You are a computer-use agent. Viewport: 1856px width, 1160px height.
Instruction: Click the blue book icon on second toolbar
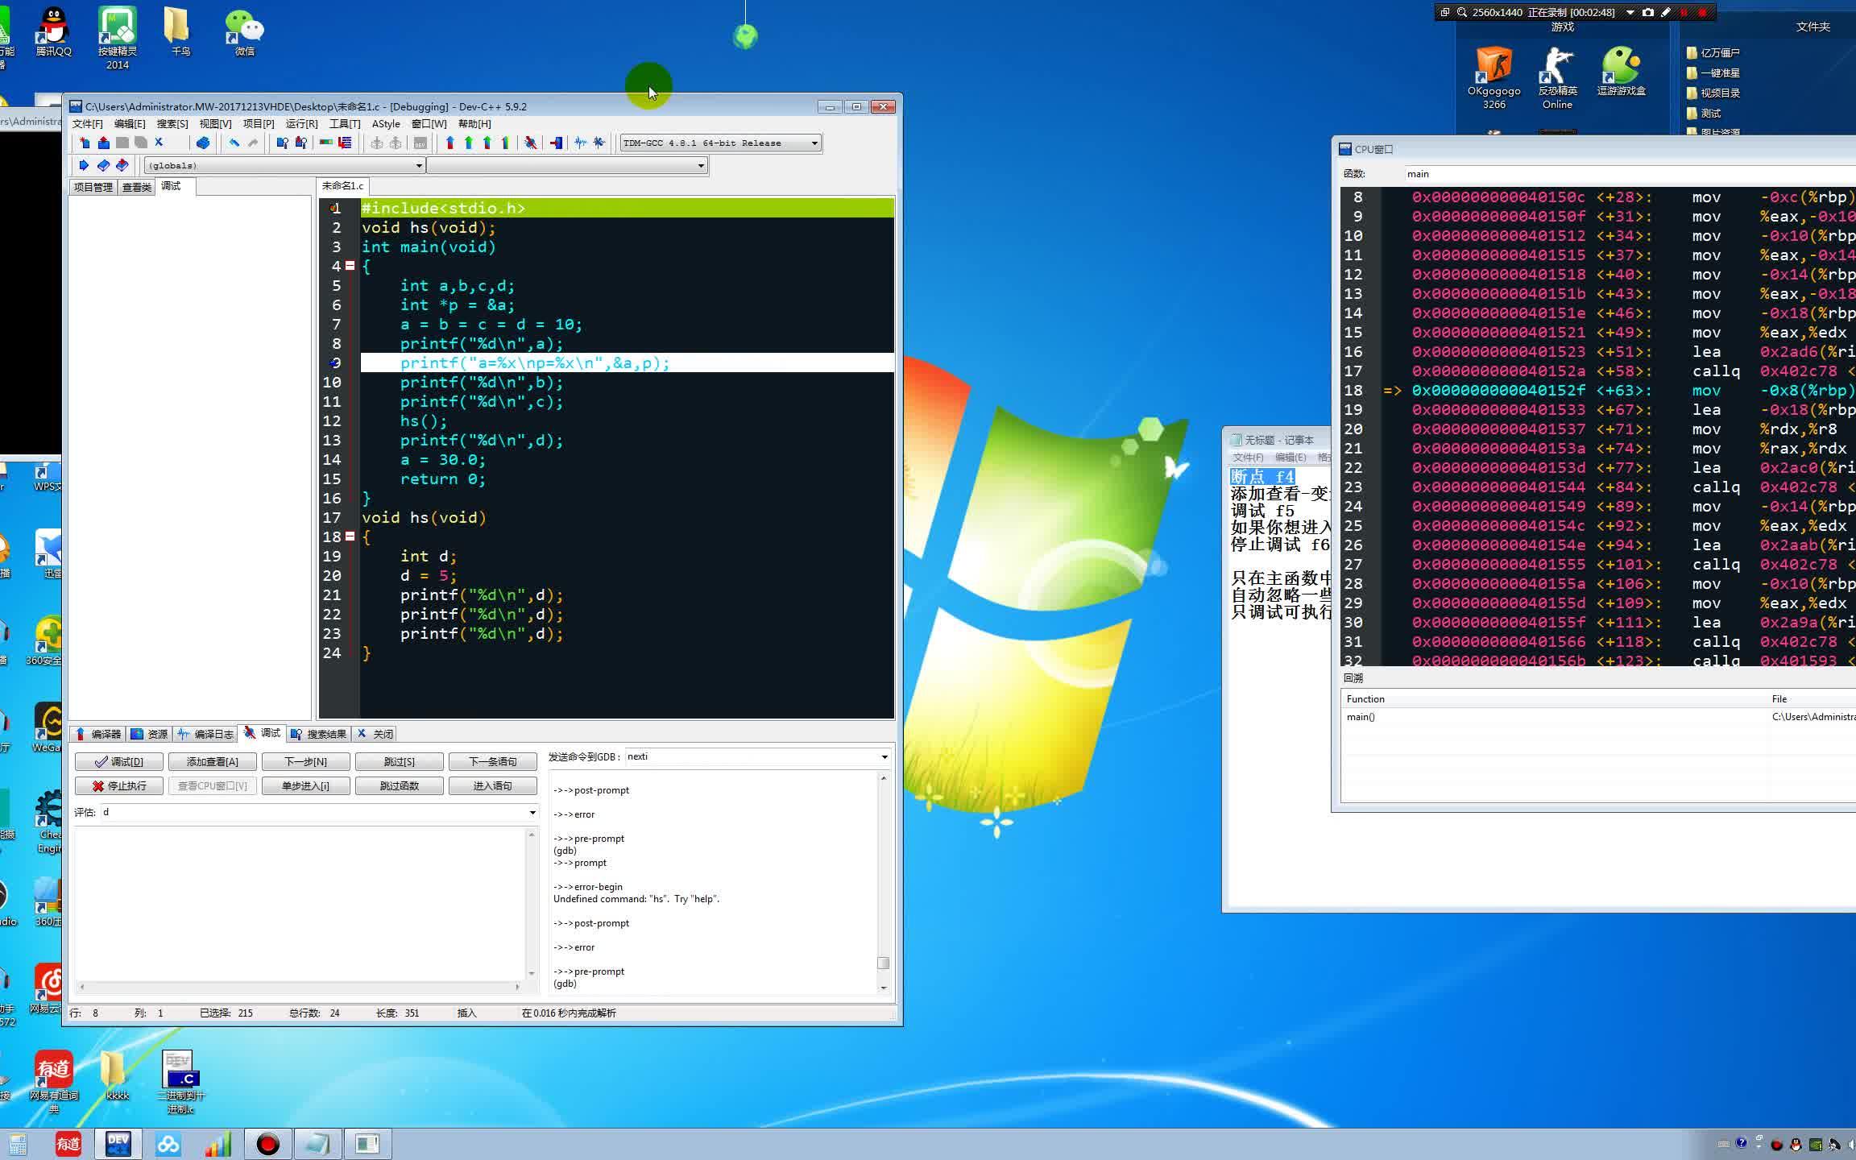[x=103, y=165]
